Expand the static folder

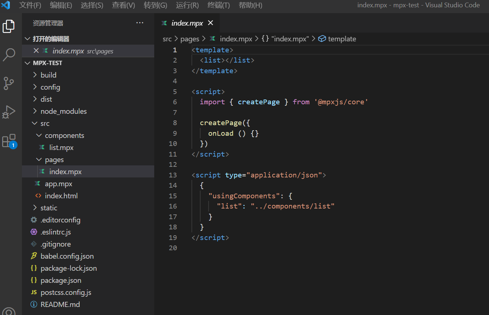35,208
